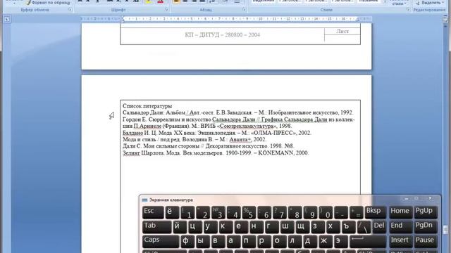Viewport: 451px width, 253px height.
Task: Click the vertical scrollbar thumb of the document
Action: [x=445, y=230]
